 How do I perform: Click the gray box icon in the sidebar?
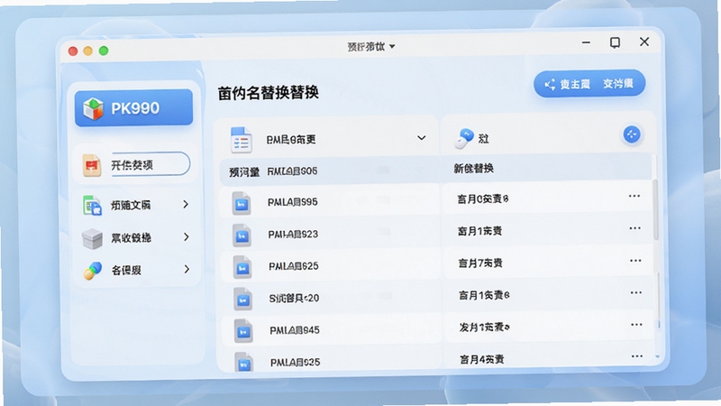pos(92,238)
